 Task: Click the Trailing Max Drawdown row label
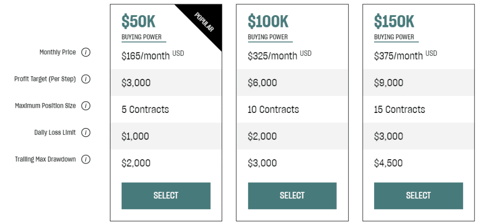click(45, 160)
